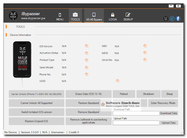Click the Restore Baseband button

point(89,103)
